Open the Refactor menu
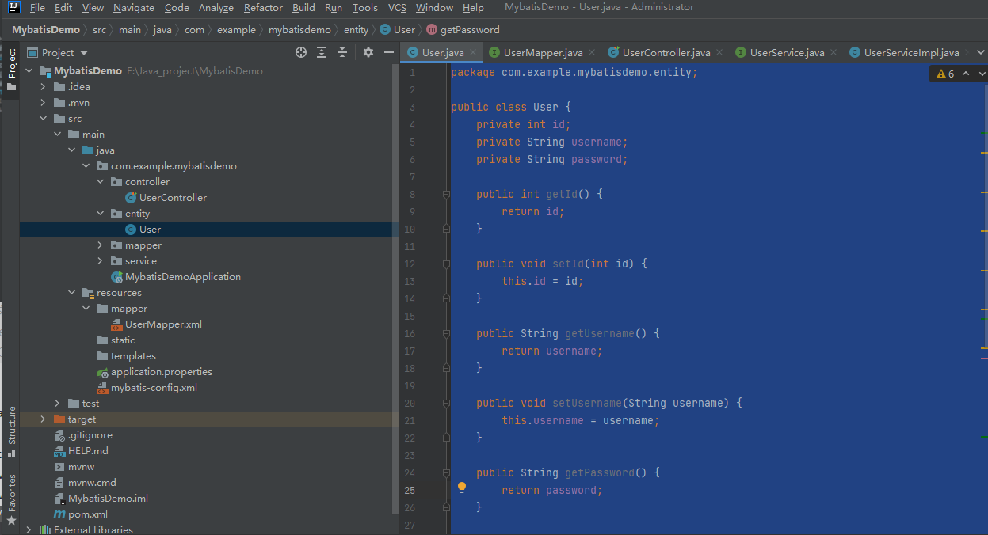Image resolution: width=988 pixels, height=535 pixels. (262, 7)
